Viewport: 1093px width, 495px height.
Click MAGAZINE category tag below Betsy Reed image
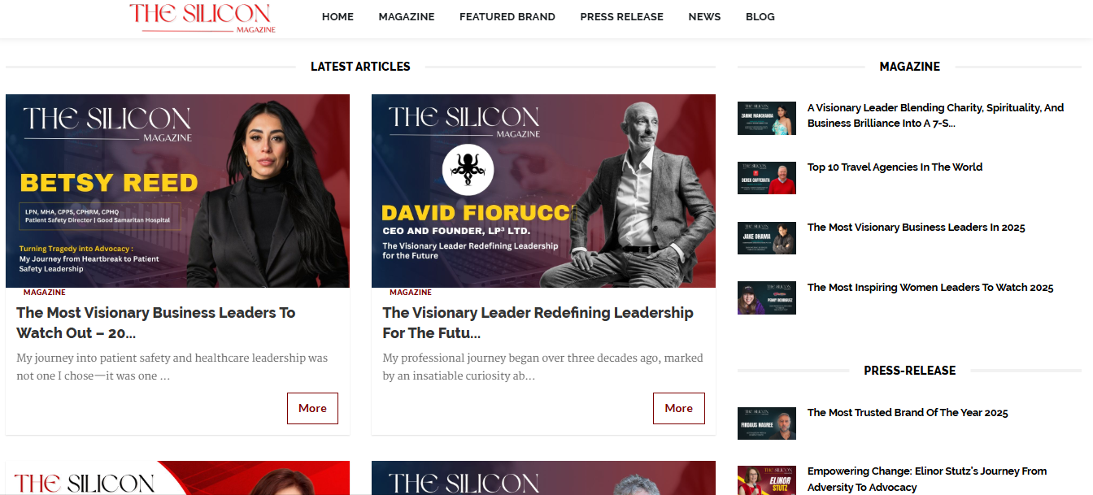[45, 293]
